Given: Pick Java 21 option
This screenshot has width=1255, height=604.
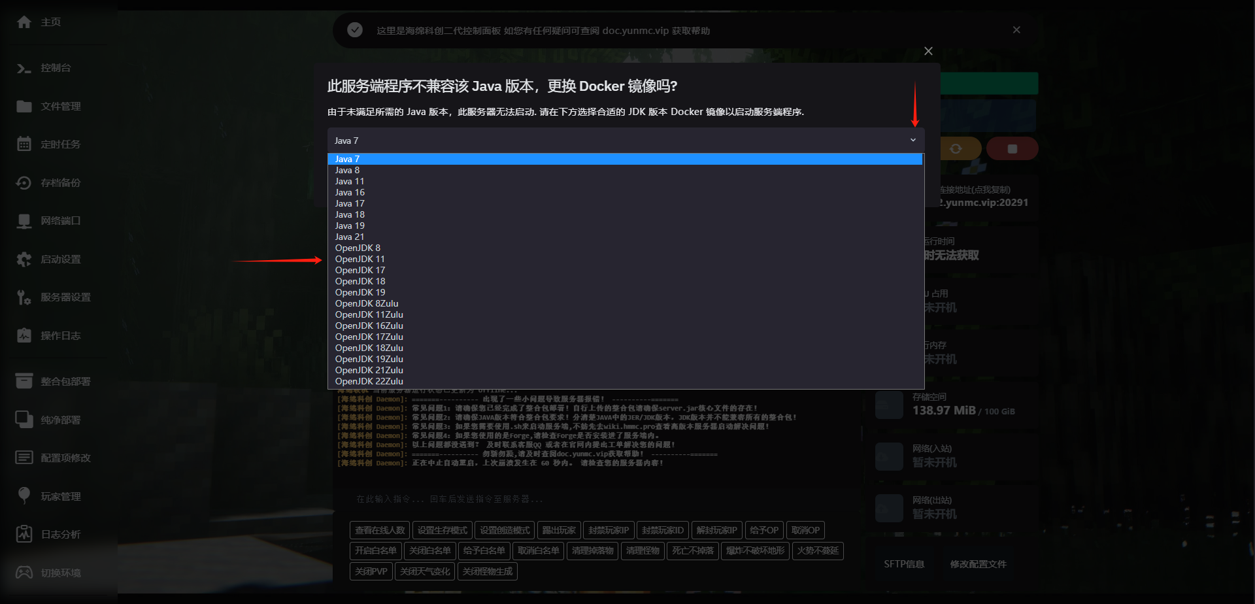Looking at the screenshot, I should coord(625,237).
